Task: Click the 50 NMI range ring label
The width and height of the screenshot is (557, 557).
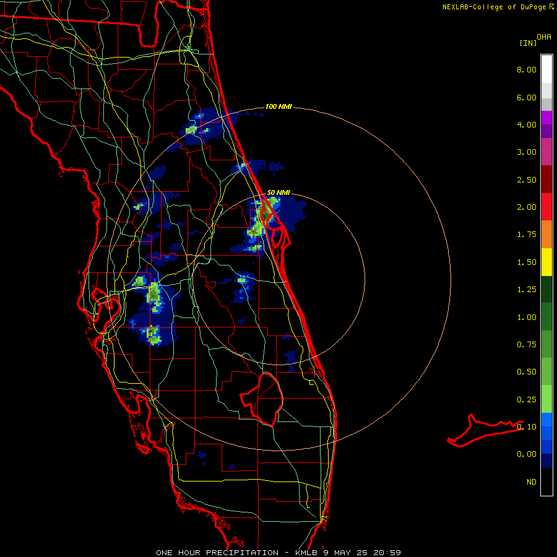Action: pyautogui.click(x=278, y=192)
